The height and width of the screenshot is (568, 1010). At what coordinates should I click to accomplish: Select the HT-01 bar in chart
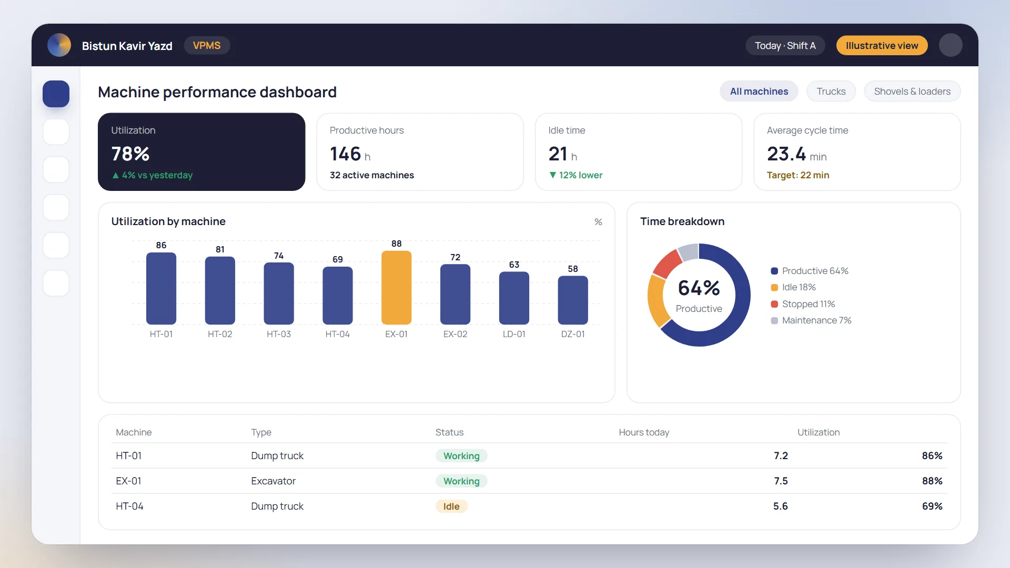161,288
